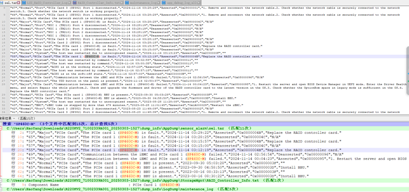The height and width of the screenshot is (192, 409).
Task: Click the search results panel title bar
Action: [204, 118]
